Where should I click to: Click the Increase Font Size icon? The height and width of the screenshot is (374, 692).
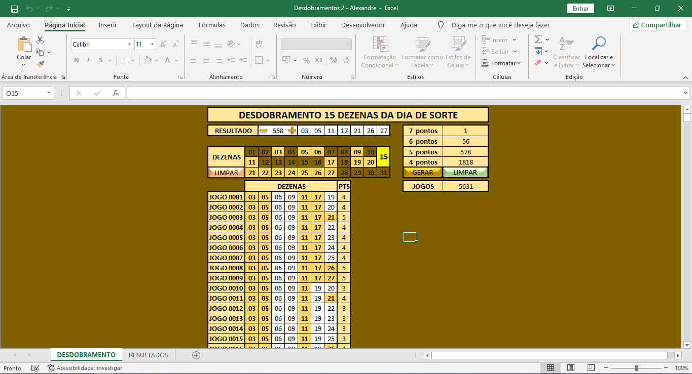(164, 45)
